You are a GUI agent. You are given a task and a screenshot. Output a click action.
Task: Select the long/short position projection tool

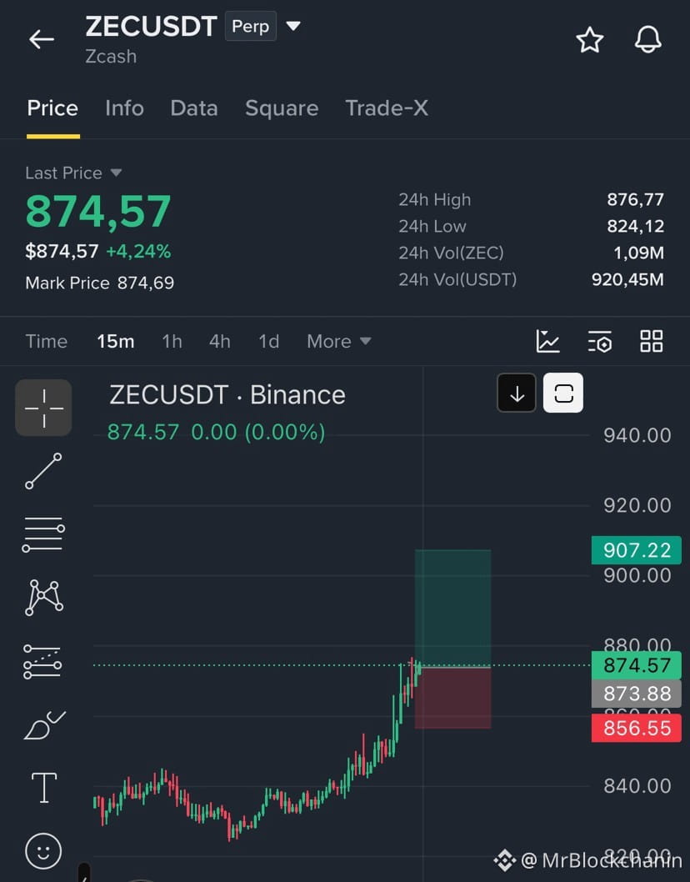coord(42,661)
